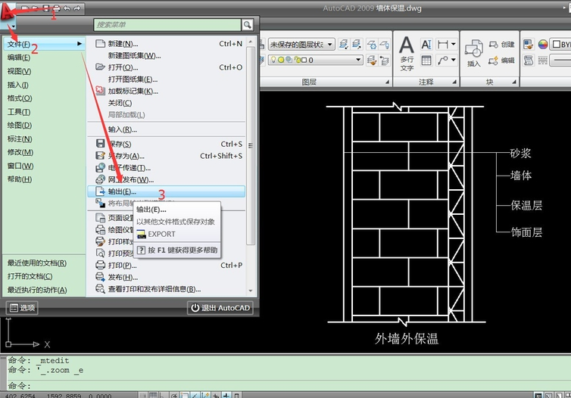The width and height of the screenshot is (571, 398).
Task: Open the linear dimension dropdown arrow
Action: click(454, 44)
